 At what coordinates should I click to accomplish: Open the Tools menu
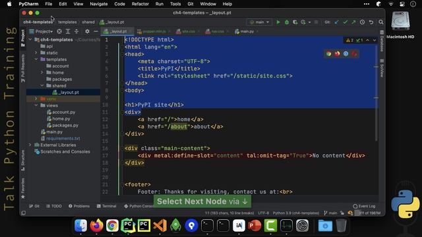175,4
